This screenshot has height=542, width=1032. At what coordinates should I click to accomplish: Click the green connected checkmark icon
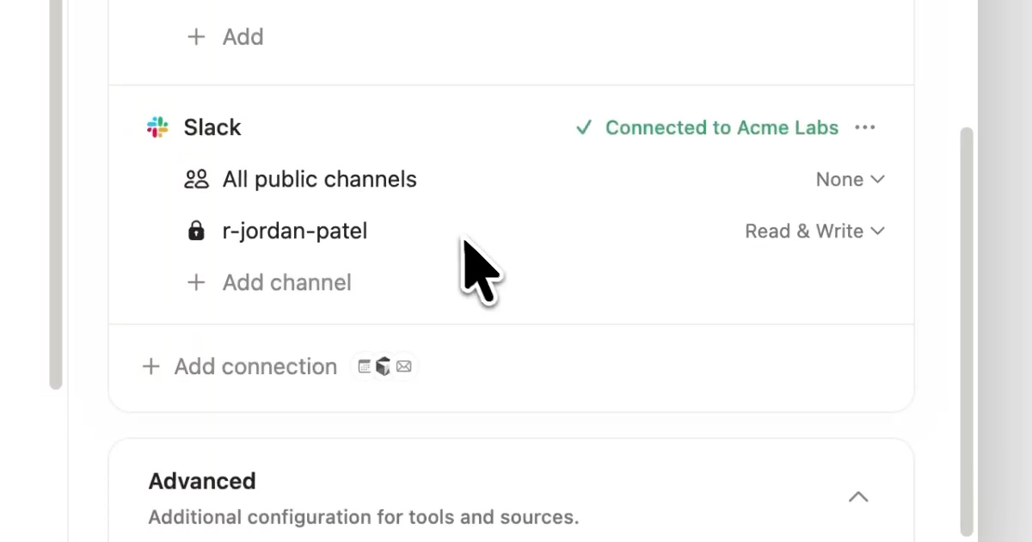pyautogui.click(x=584, y=127)
